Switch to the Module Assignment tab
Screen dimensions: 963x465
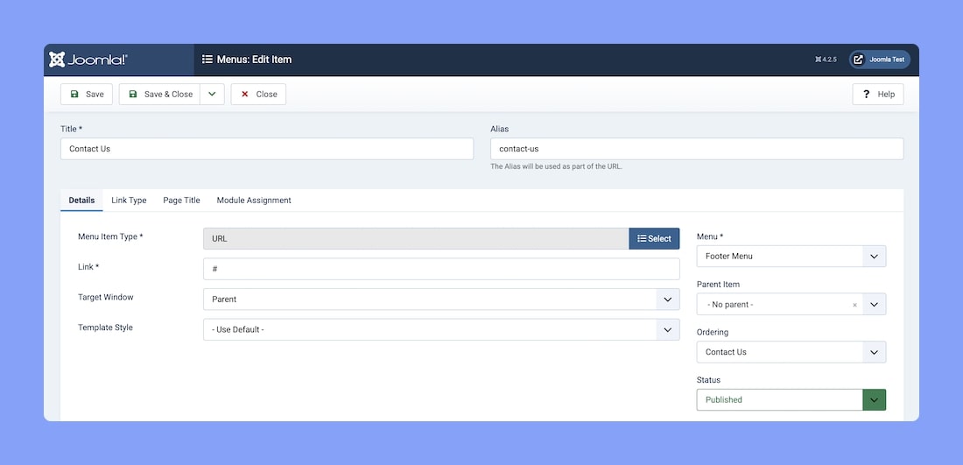[254, 201]
